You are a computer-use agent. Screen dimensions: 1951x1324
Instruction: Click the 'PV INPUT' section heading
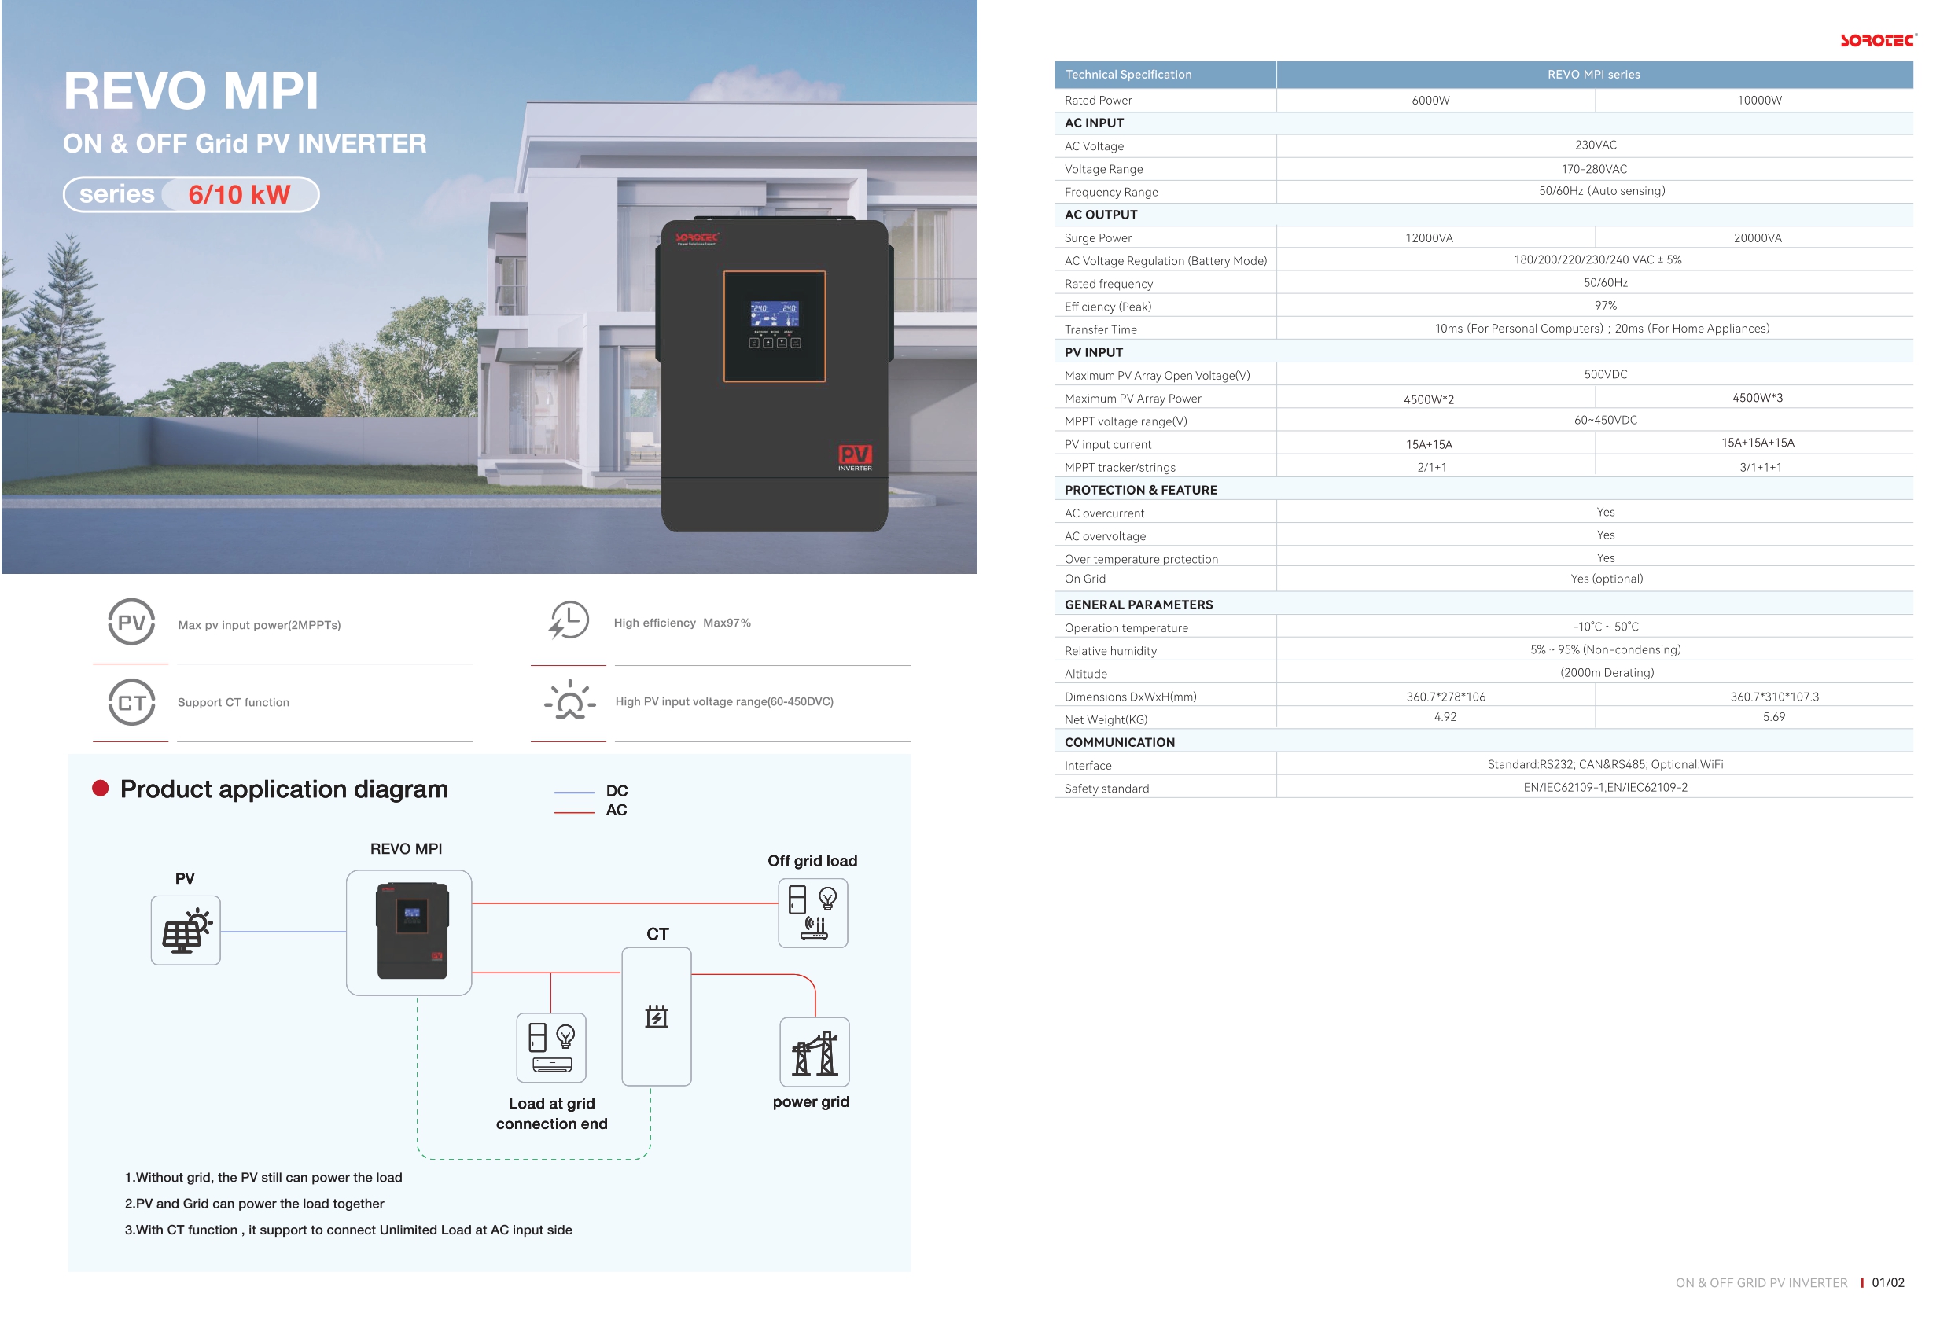[1093, 351]
